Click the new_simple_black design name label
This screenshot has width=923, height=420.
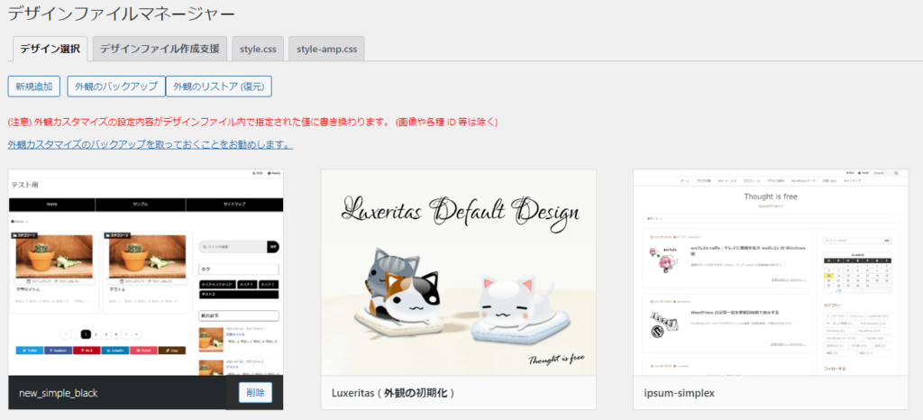point(58,394)
